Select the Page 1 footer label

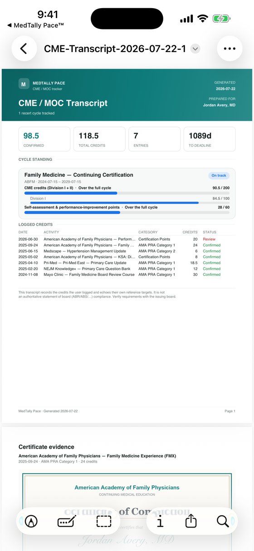230,411
